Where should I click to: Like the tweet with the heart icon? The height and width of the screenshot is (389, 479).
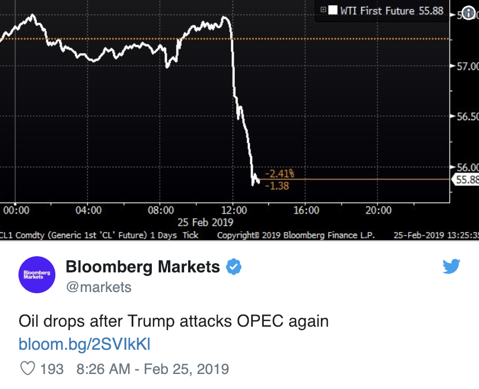coord(28,368)
